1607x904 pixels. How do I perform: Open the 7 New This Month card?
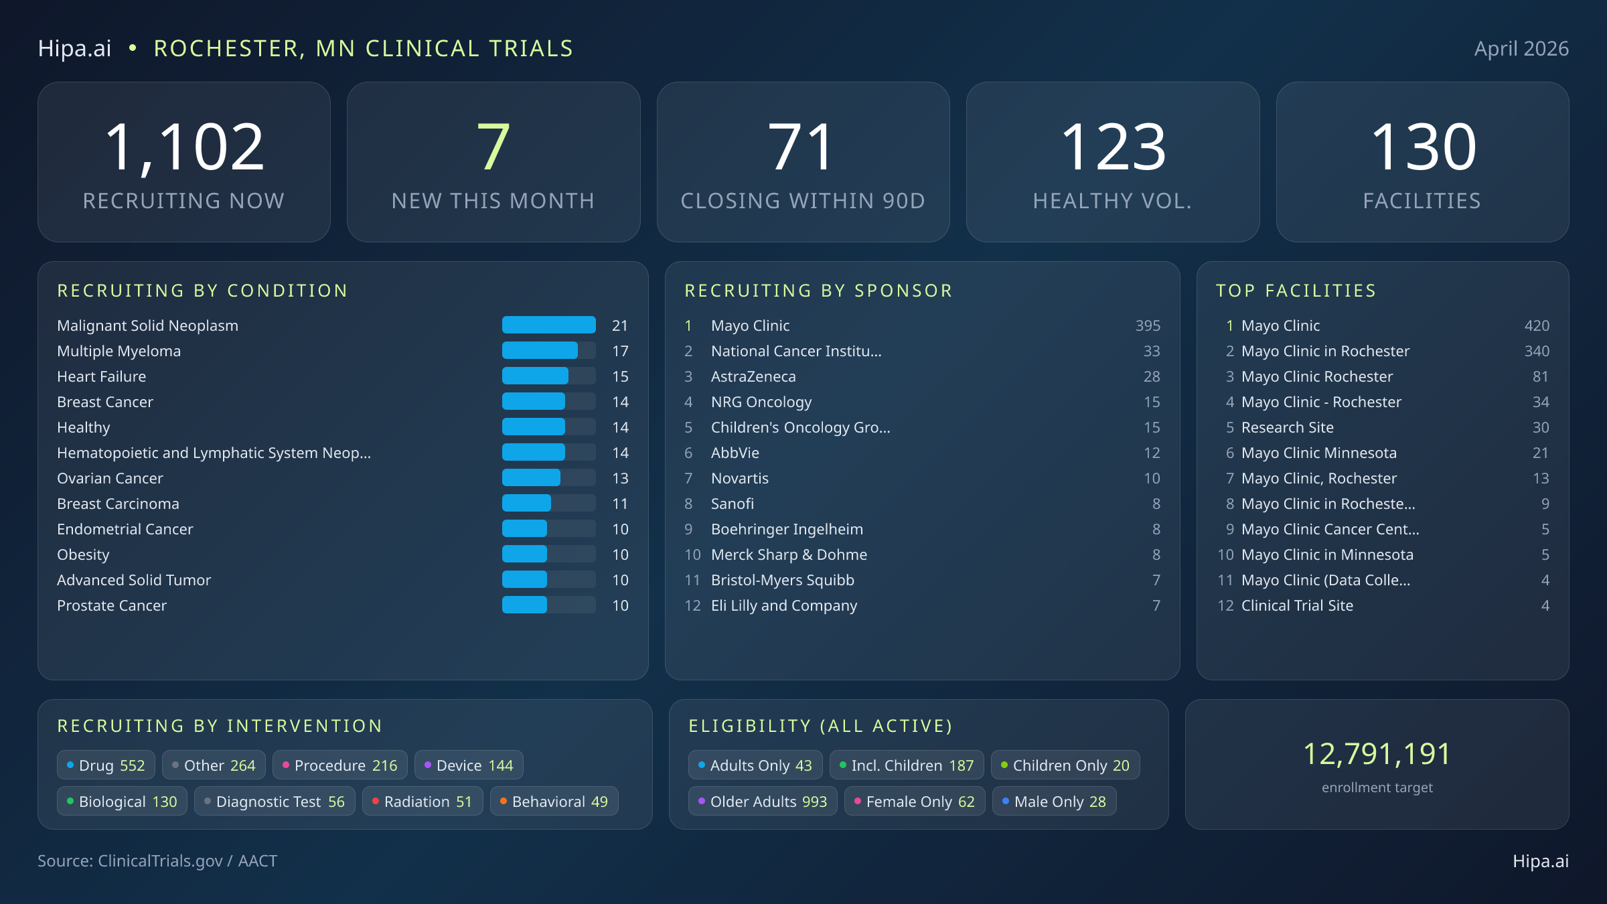(493, 162)
